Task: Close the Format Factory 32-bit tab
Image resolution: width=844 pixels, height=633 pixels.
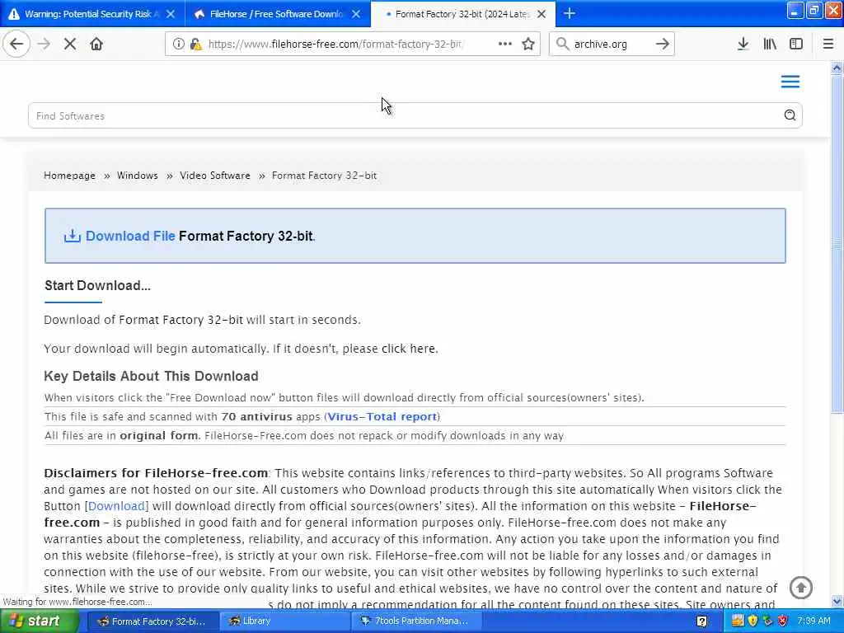Action: (x=542, y=14)
